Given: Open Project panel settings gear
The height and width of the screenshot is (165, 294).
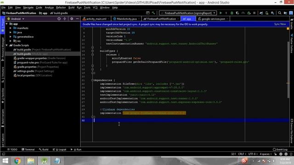Looking at the screenshot, I should coord(72,19).
